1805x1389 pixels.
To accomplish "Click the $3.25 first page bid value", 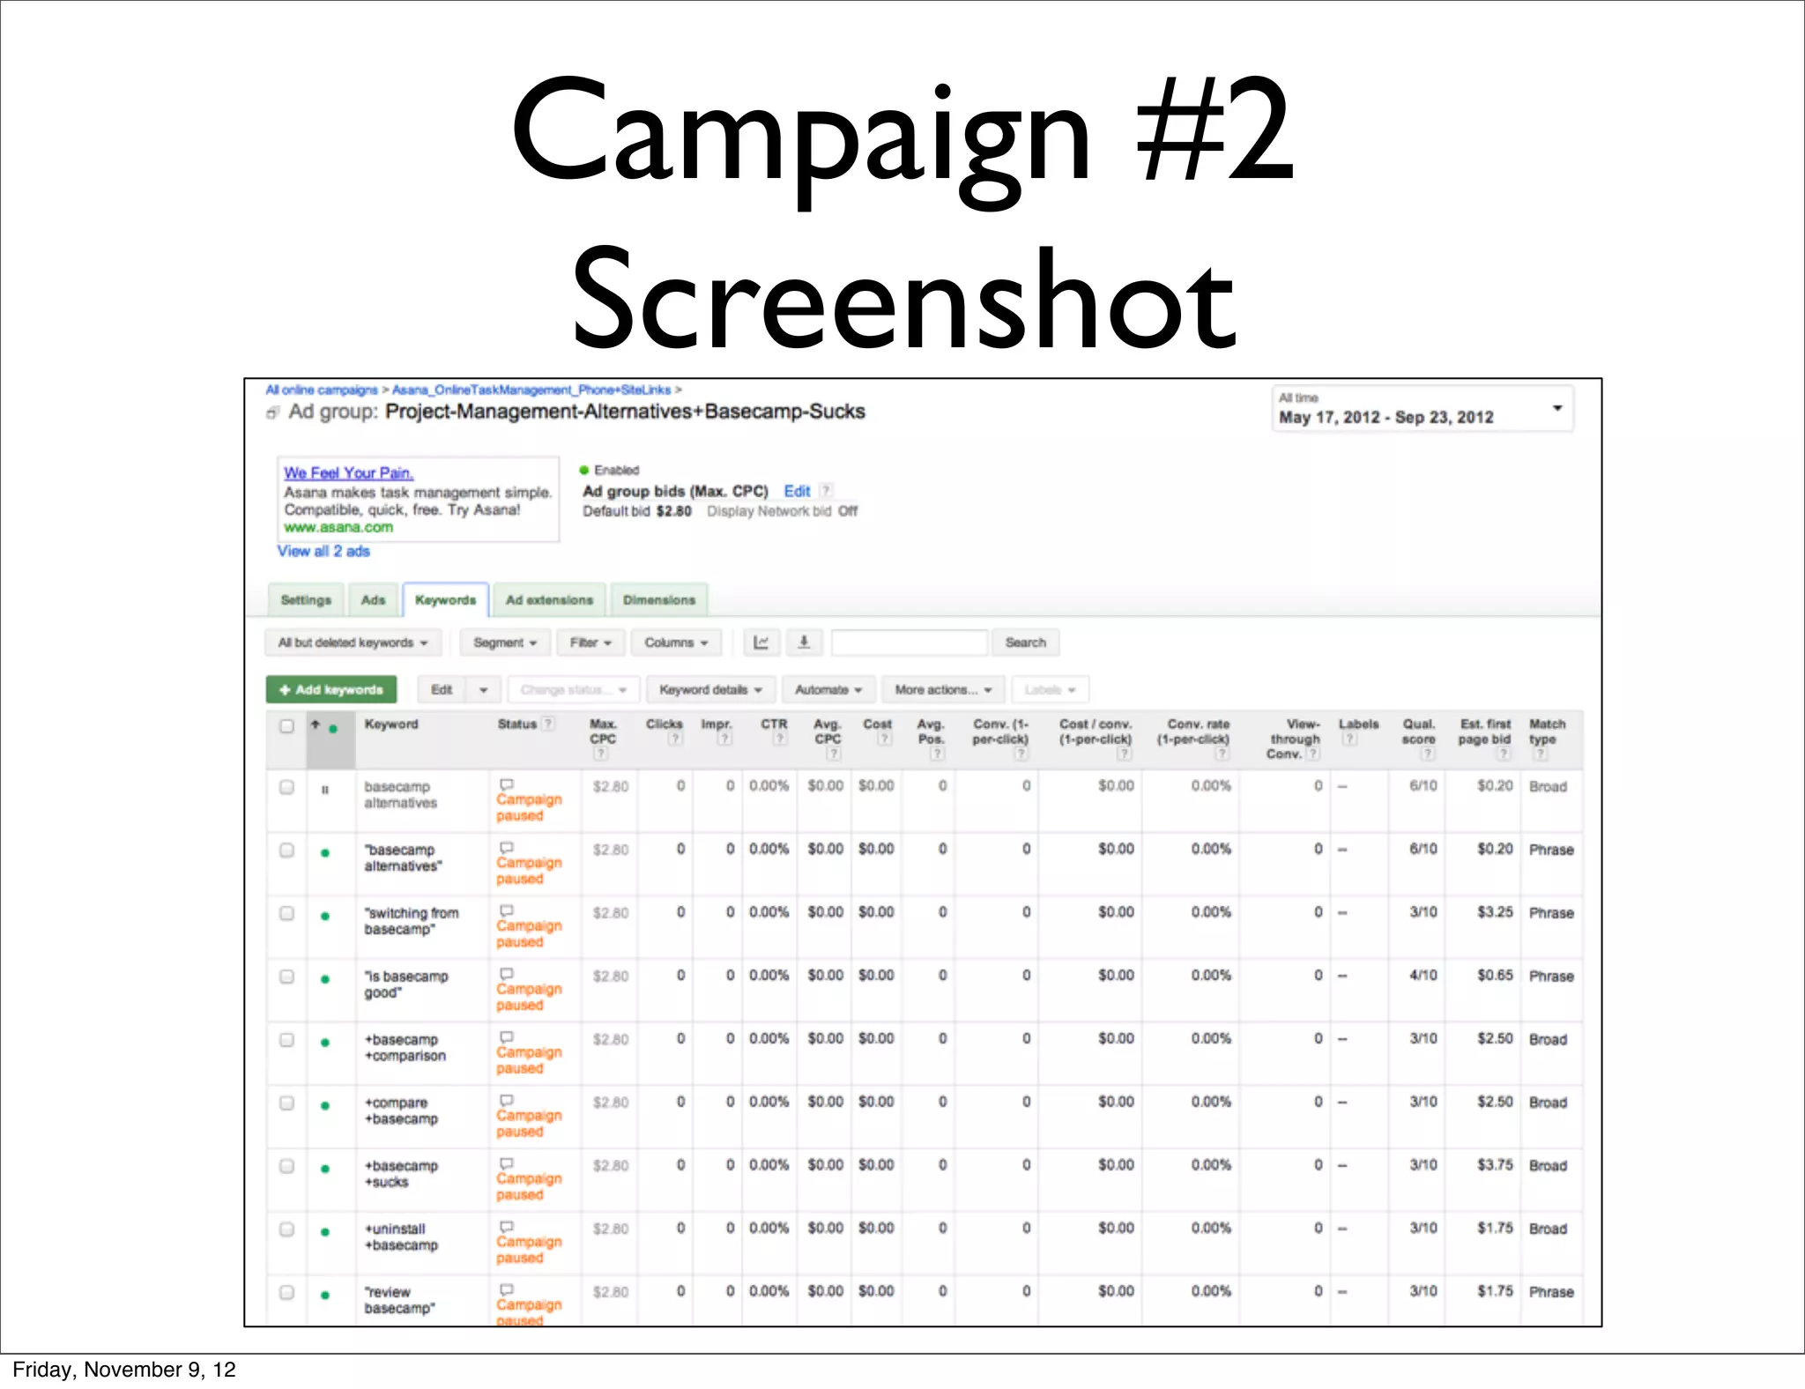I will [x=1495, y=912].
